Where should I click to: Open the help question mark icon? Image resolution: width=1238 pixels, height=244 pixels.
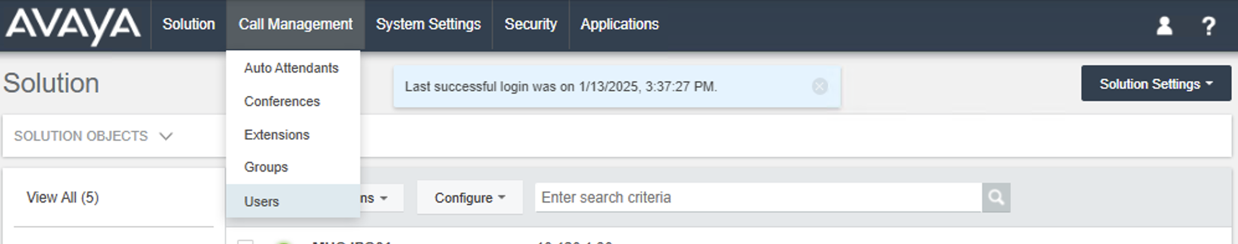tap(1208, 26)
